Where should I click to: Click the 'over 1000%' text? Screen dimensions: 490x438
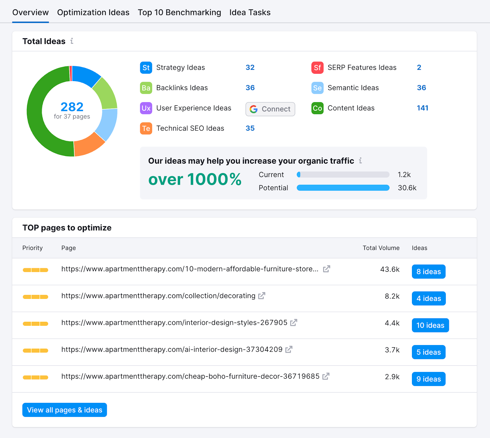pyautogui.click(x=195, y=179)
